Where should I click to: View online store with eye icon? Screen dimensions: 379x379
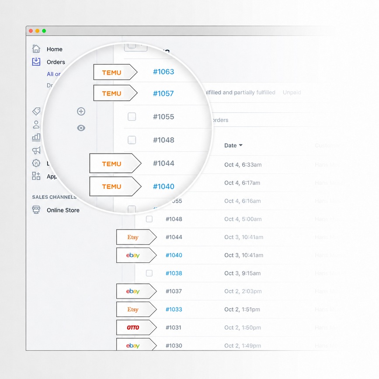coord(81,128)
